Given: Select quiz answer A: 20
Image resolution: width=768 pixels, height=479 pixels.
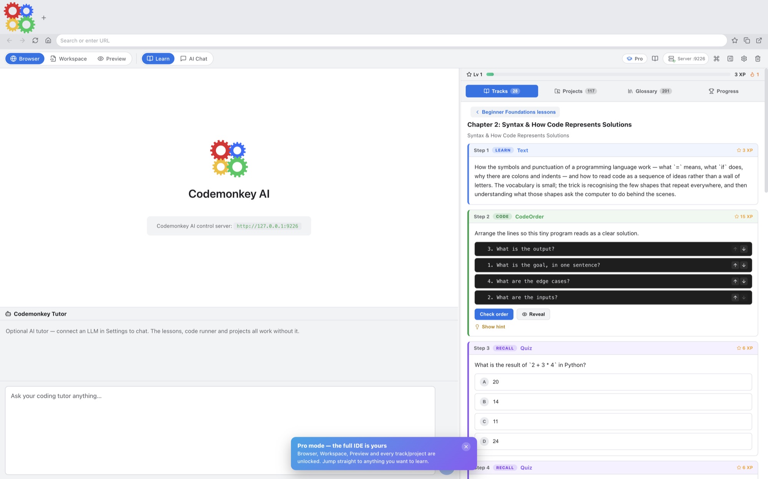Looking at the screenshot, I should point(613,382).
